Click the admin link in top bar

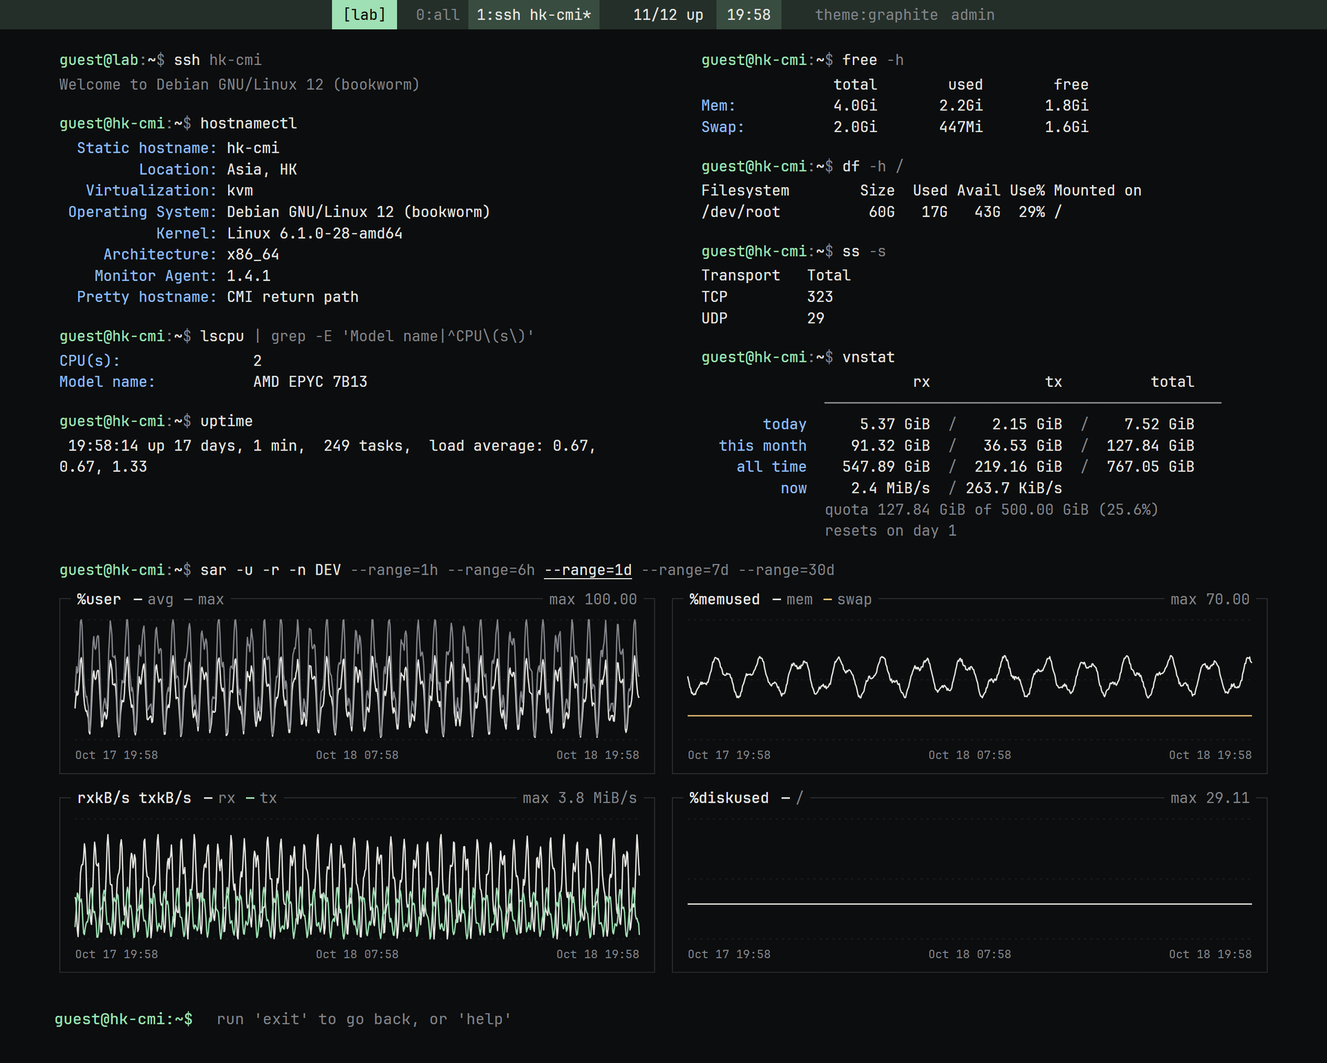[972, 15]
